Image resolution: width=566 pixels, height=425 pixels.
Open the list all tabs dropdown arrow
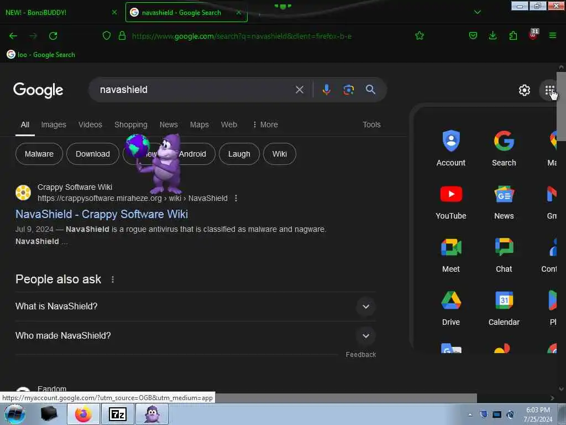[477, 12]
